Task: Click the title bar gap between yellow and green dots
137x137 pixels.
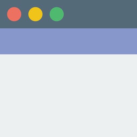Action: pos(46,14)
